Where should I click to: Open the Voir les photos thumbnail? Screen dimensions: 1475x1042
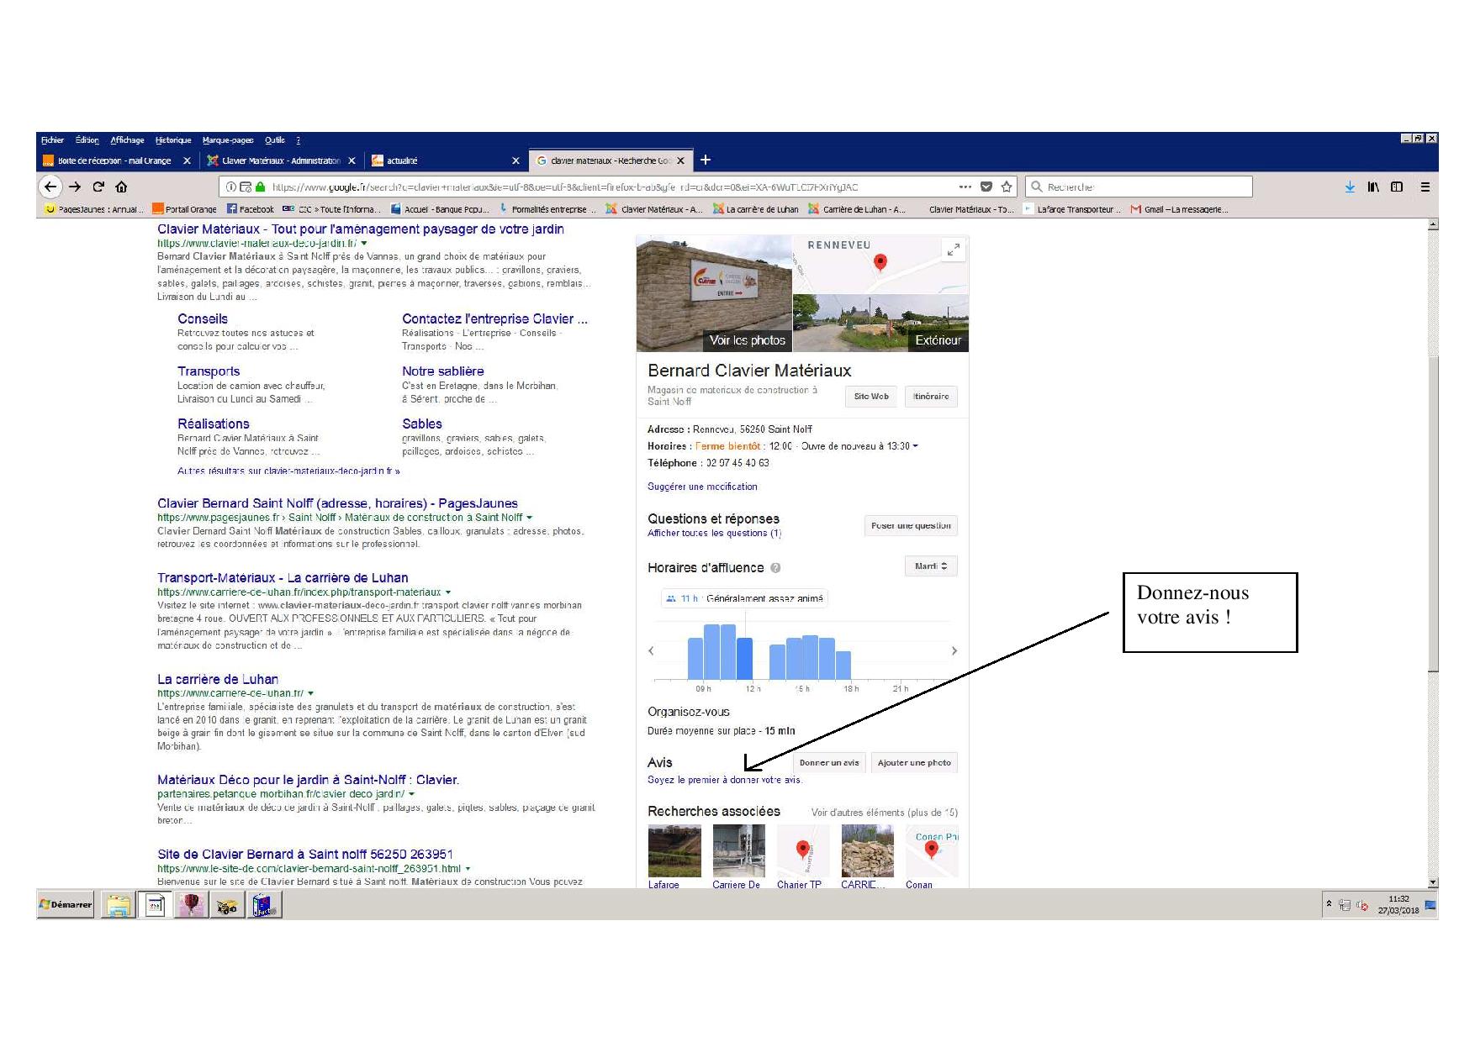(714, 293)
